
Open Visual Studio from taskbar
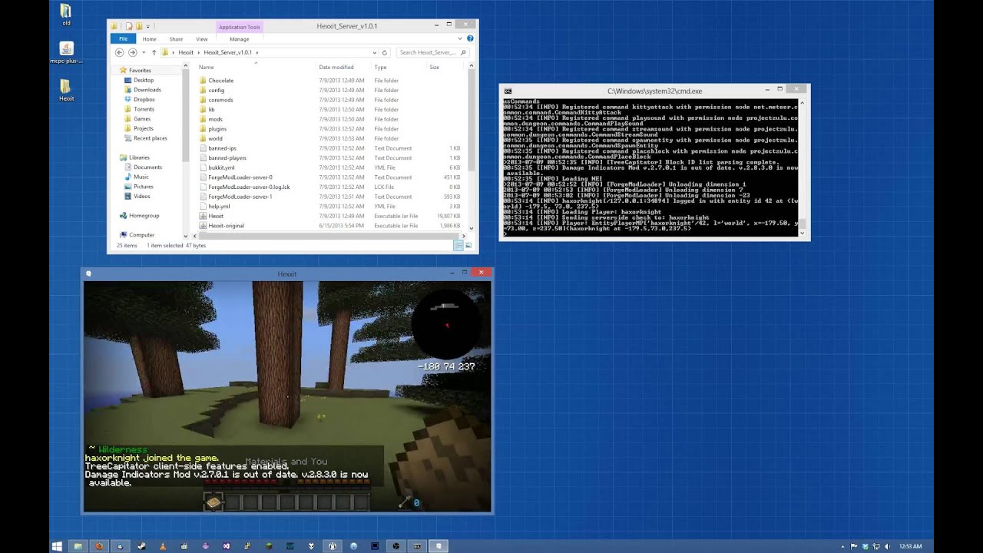226,546
